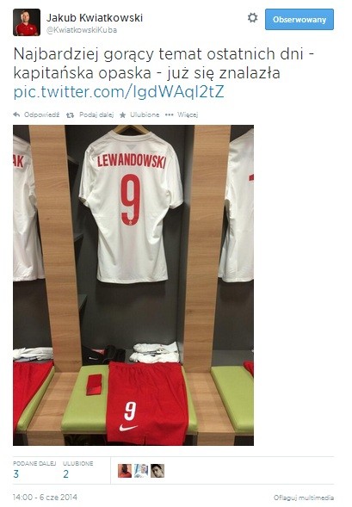This screenshot has width=352, height=507.
Task: Open the @KwiatkowskiKuba handle
Action: [x=82, y=30]
